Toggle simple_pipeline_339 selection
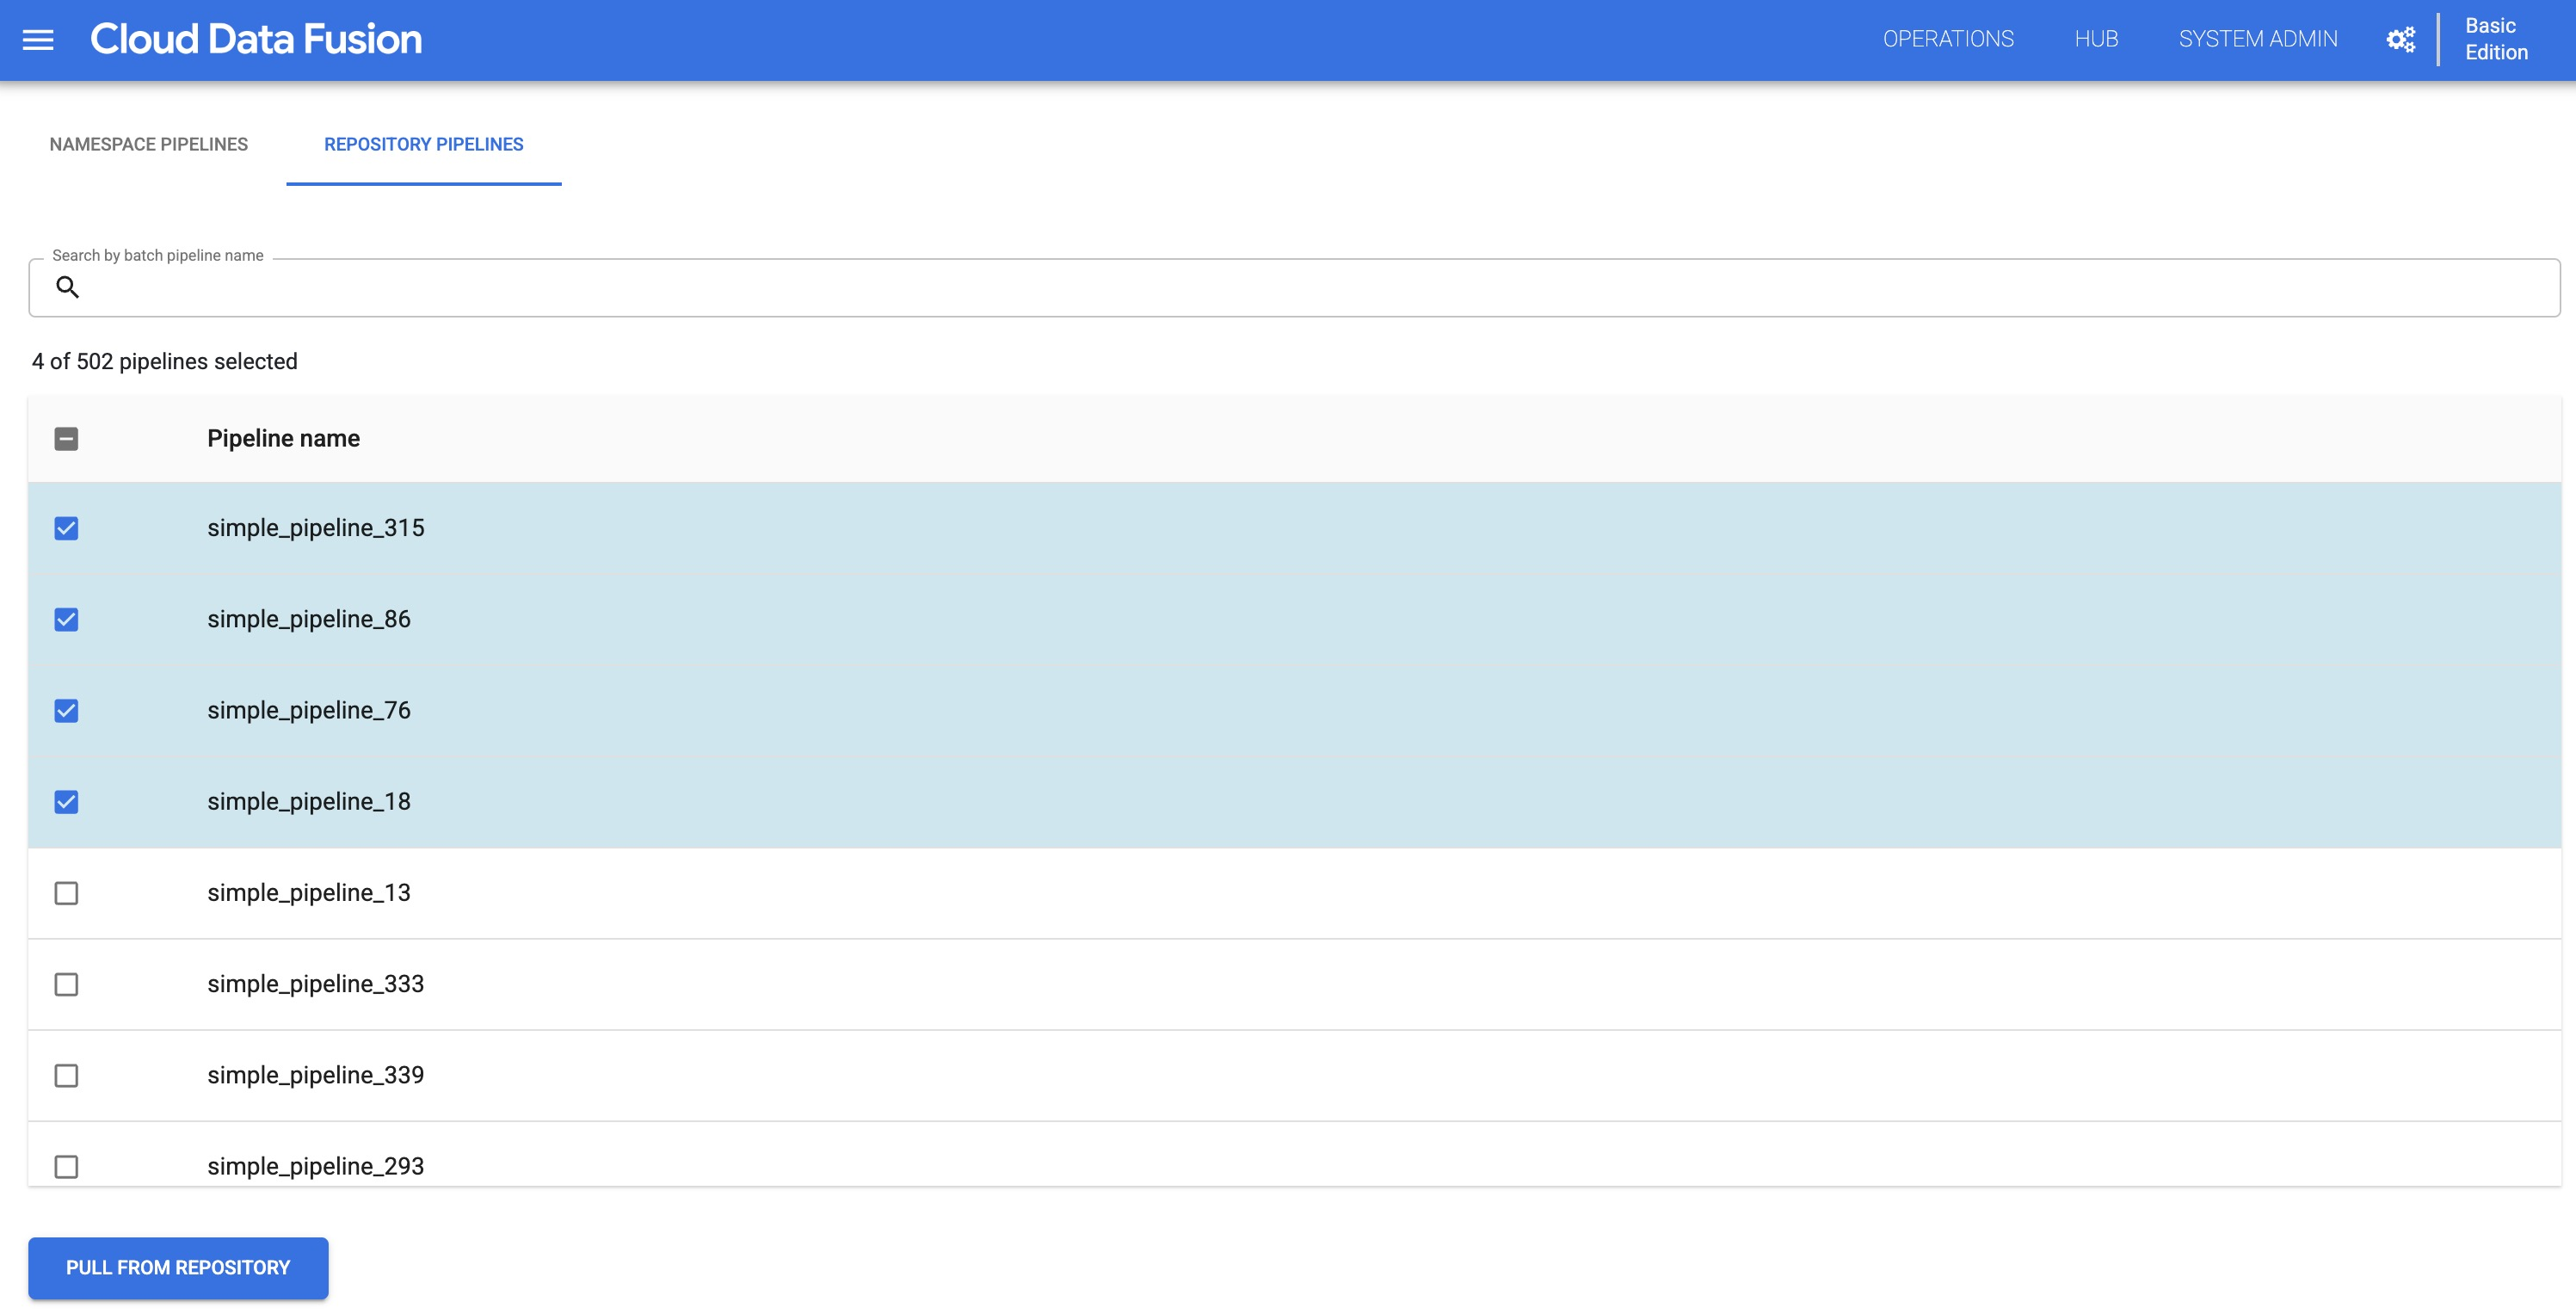Image resolution: width=2576 pixels, height=1314 pixels. pyautogui.click(x=65, y=1074)
